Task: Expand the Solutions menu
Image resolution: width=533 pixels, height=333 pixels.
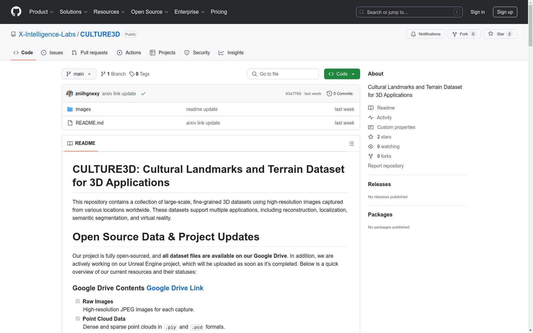Action: 74,12
